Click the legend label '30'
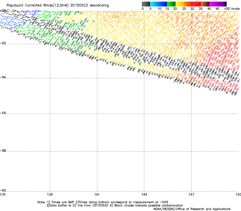The width and height of the screenshot is (241, 211). [x=192, y=9]
